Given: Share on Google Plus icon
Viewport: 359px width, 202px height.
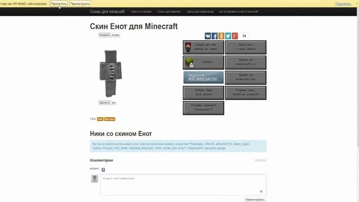Looking at the screenshot, I should pos(235,36).
